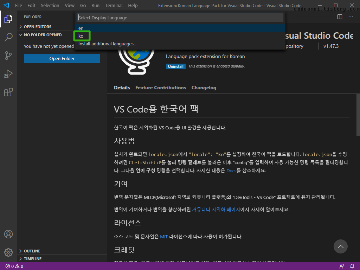360x270 pixels.
Task: Open the Selection menu
Action: (x=50, y=5)
